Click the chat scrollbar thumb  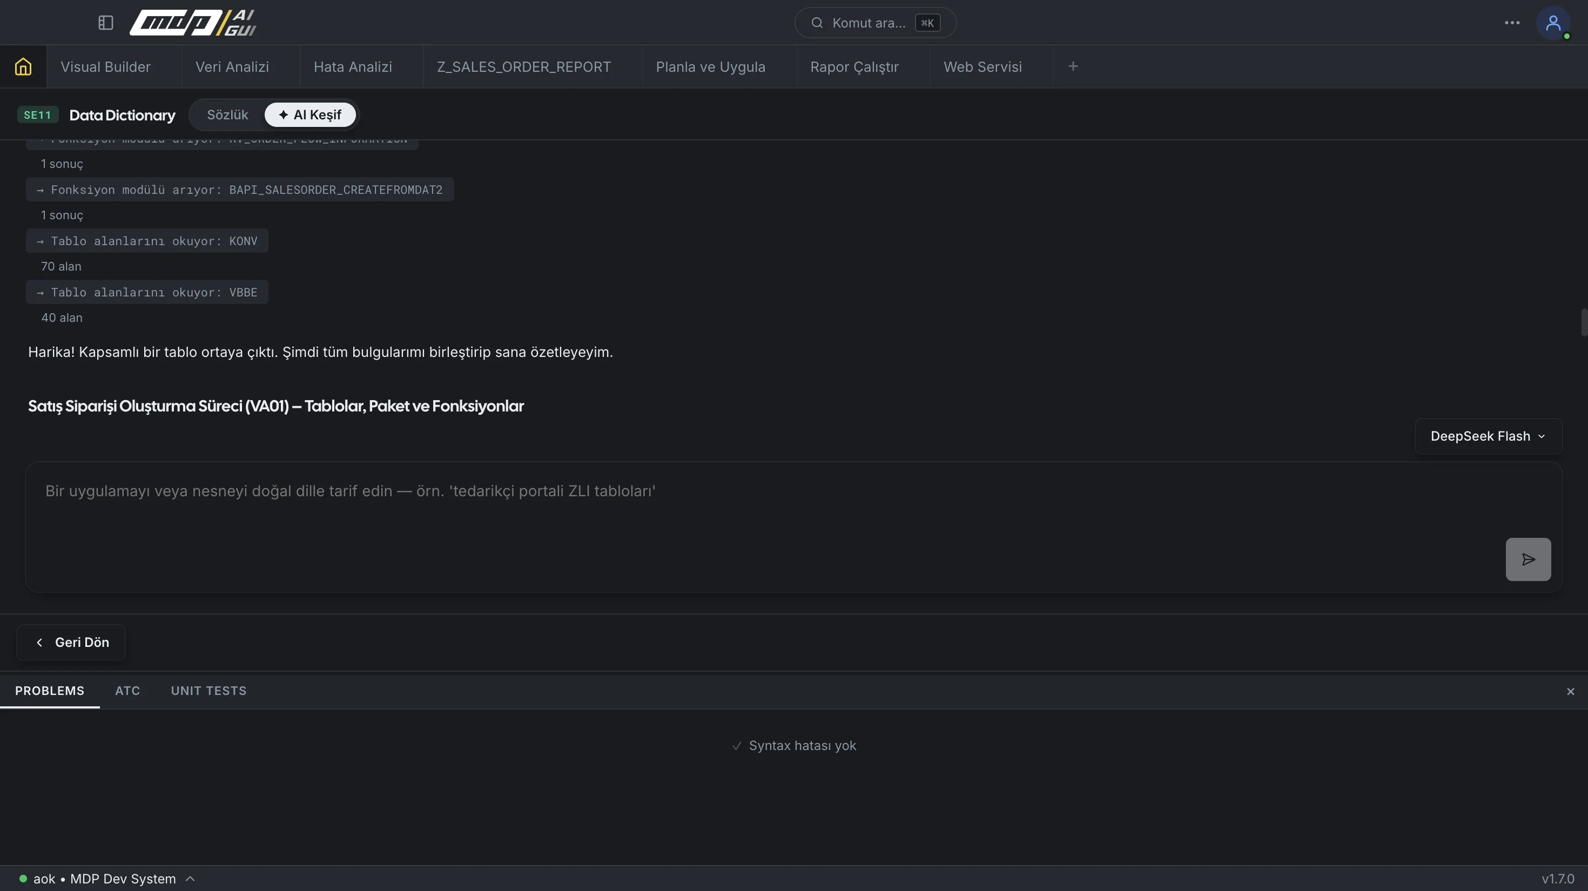point(1584,322)
